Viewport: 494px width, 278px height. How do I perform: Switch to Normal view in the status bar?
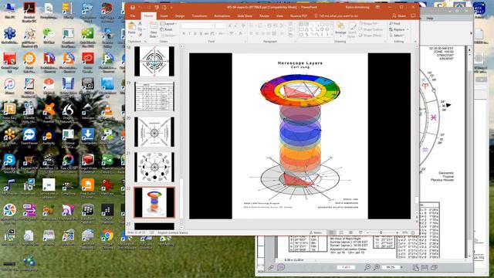(331, 232)
